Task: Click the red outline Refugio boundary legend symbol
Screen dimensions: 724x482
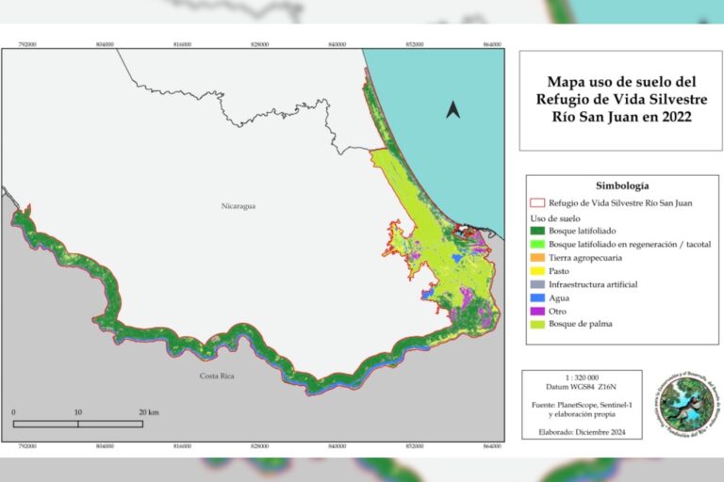Action: click(x=537, y=203)
